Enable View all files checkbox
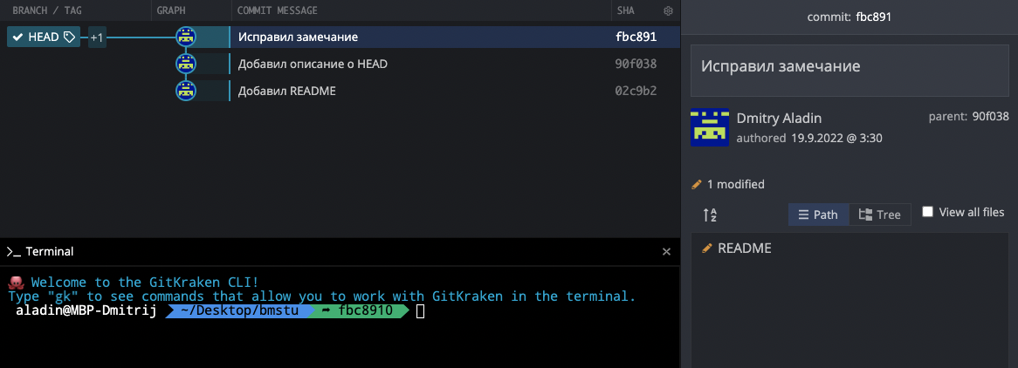Viewport: 1018px width, 368px height. [928, 212]
